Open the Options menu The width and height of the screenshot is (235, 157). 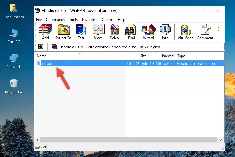click(107, 20)
